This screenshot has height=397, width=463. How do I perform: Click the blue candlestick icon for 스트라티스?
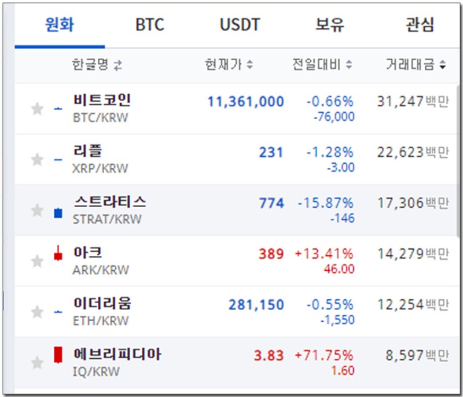(x=58, y=213)
